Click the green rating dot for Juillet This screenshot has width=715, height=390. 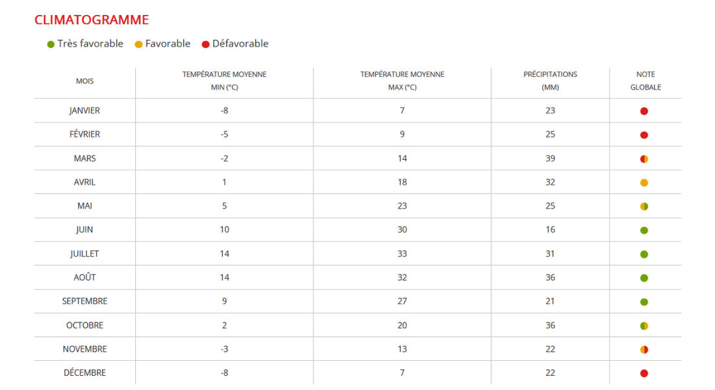(644, 254)
